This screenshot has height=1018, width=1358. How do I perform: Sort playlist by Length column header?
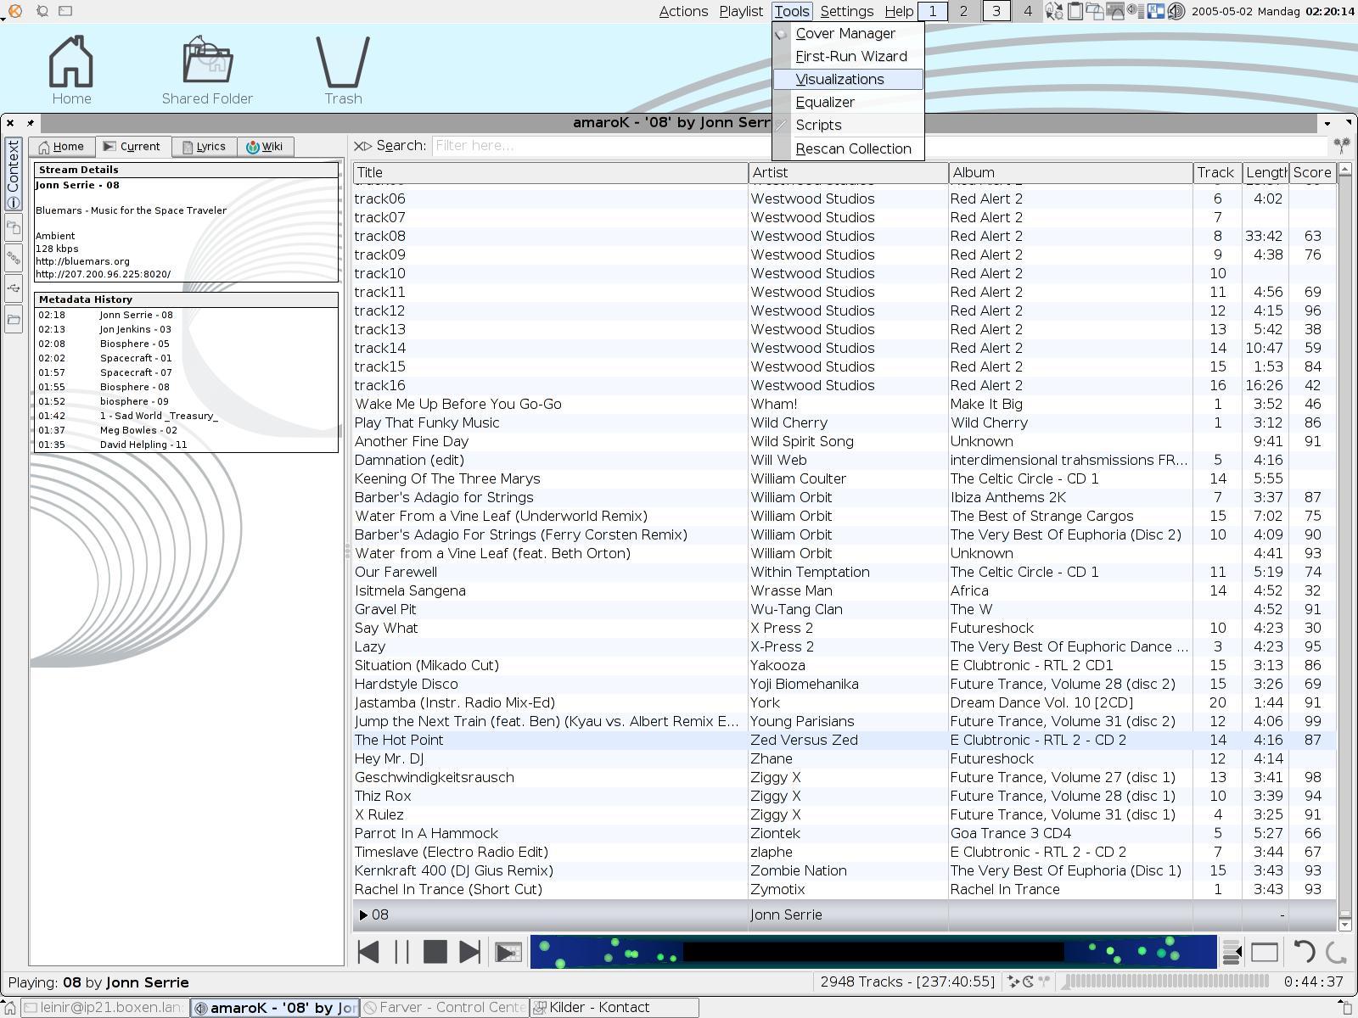pos(1265,172)
